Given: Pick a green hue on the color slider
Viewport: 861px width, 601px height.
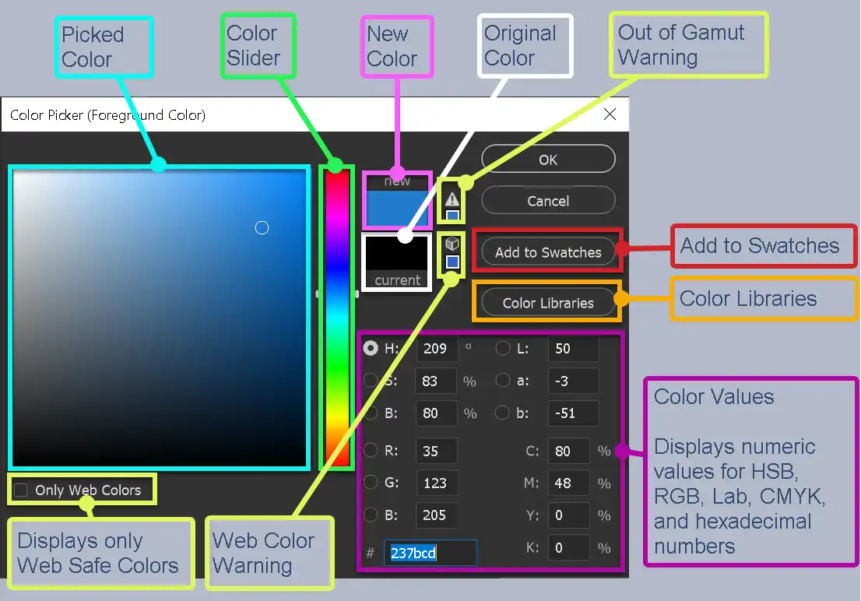Looking at the screenshot, I should [x=336, y=366].
